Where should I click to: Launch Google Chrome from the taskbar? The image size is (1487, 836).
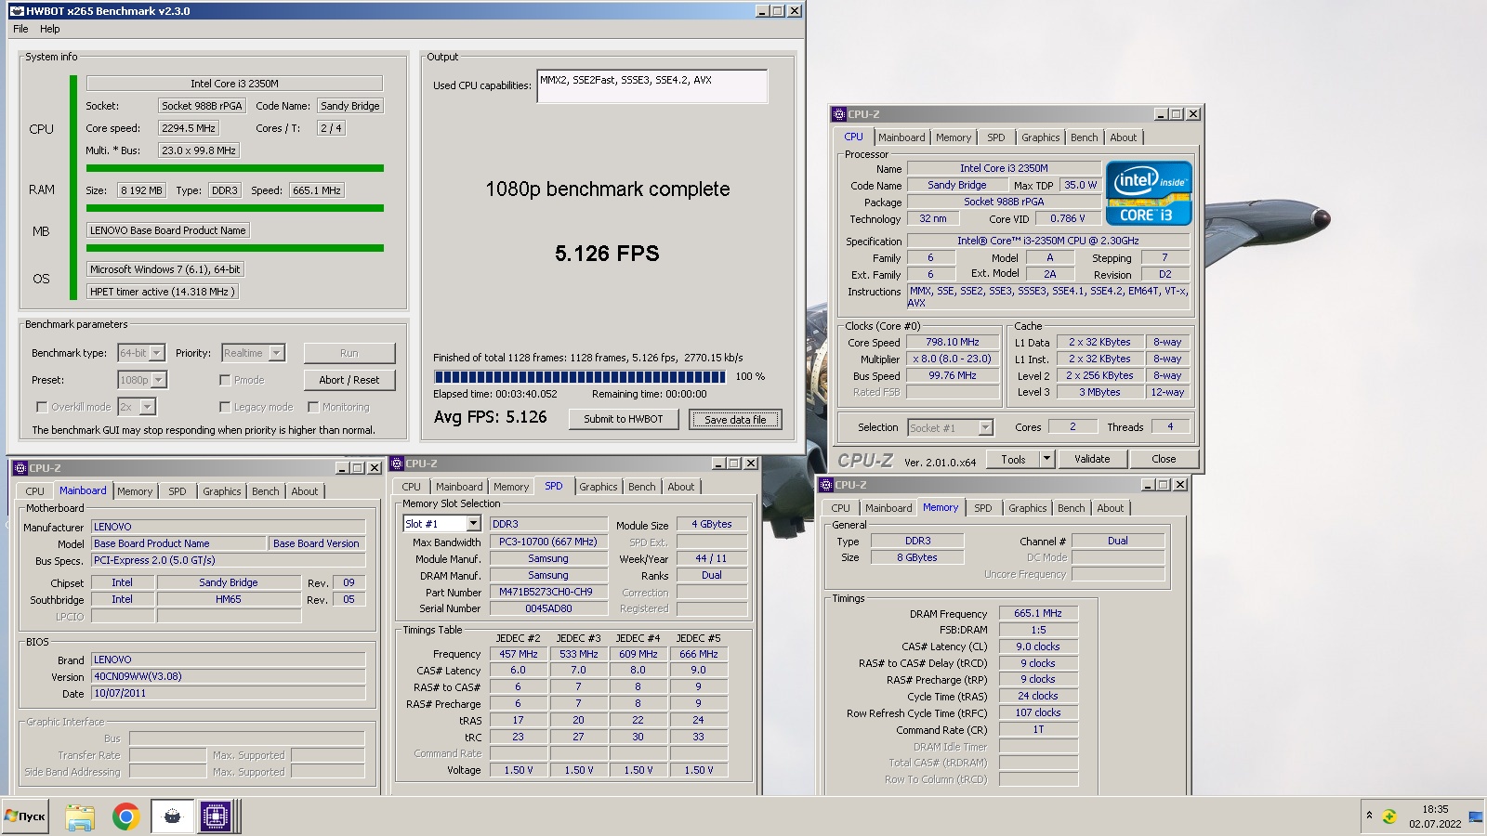(x=125, y=816)
